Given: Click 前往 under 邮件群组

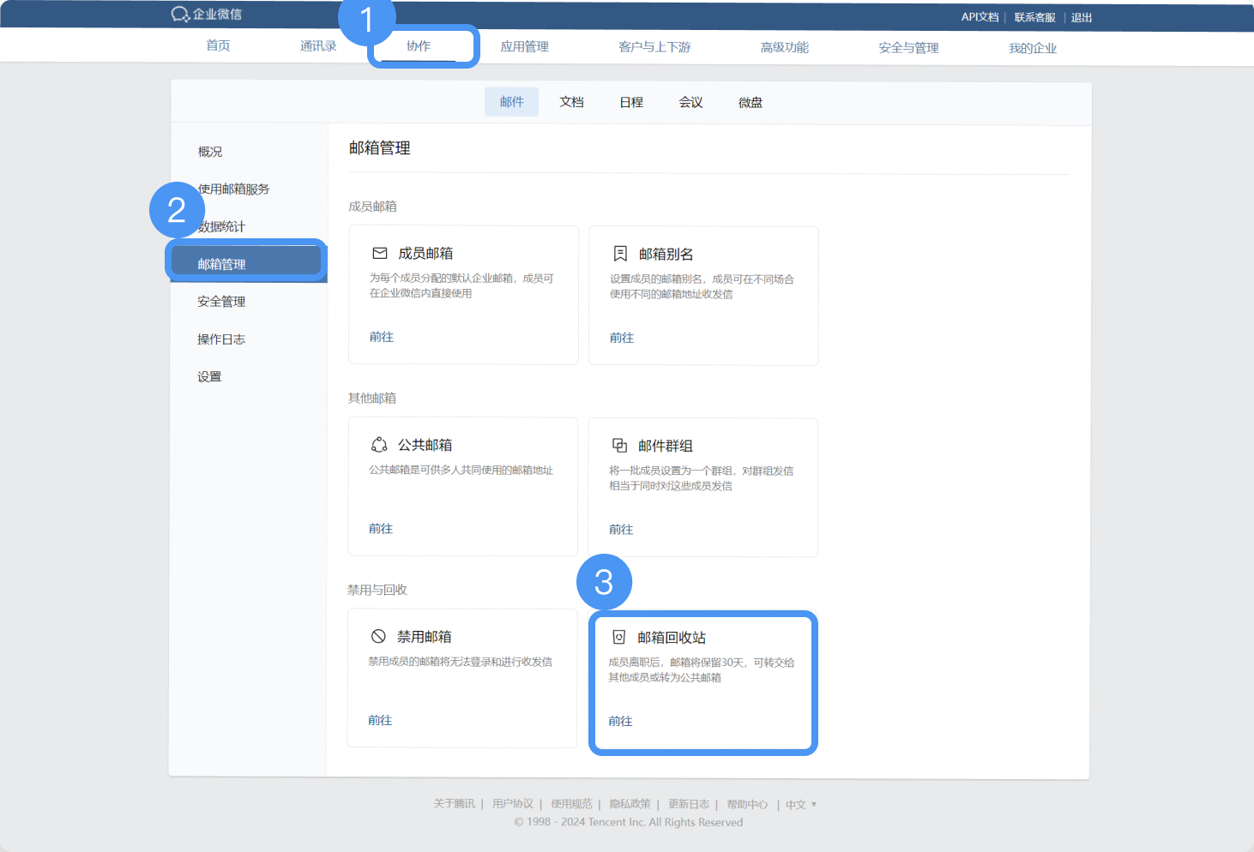Looking at the screenshot, I should pyautogui.click(x=621, y=531).
